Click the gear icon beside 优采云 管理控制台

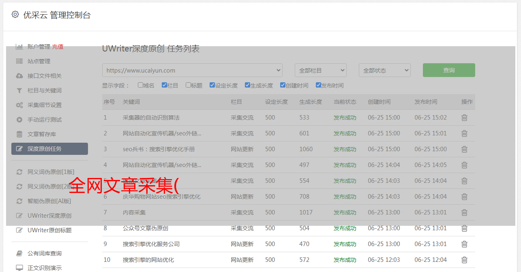[x=15, y=15]
